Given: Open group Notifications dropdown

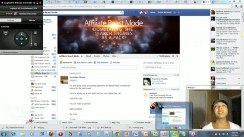Looking at the screenshot, I should click(x=163, y=56).
